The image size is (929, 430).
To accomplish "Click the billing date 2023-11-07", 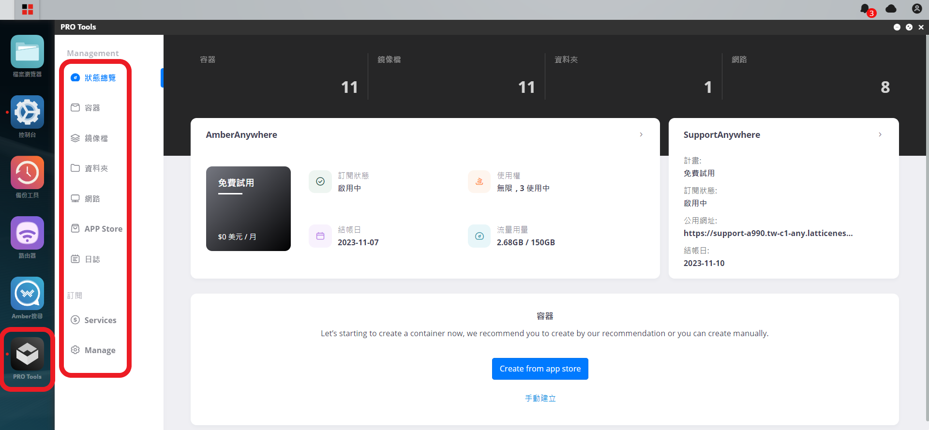I will tap(358, 242).
